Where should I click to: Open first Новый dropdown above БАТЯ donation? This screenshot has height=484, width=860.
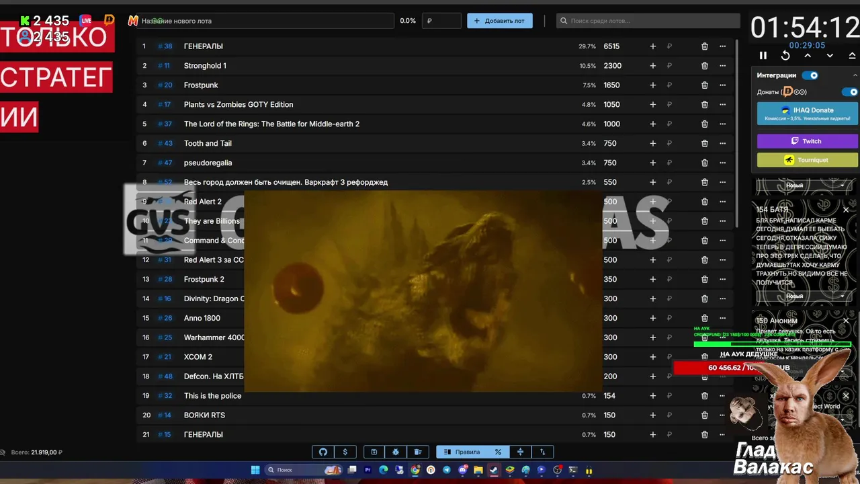click(x=804, y=186)
